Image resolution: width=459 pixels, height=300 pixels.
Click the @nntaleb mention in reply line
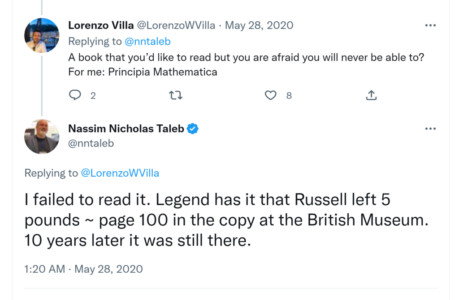pos(147,42)
